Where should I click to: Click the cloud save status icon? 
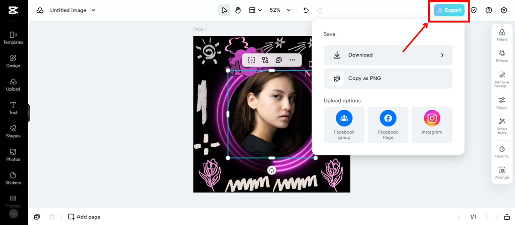pyautogui.click(x=40, y=10)
